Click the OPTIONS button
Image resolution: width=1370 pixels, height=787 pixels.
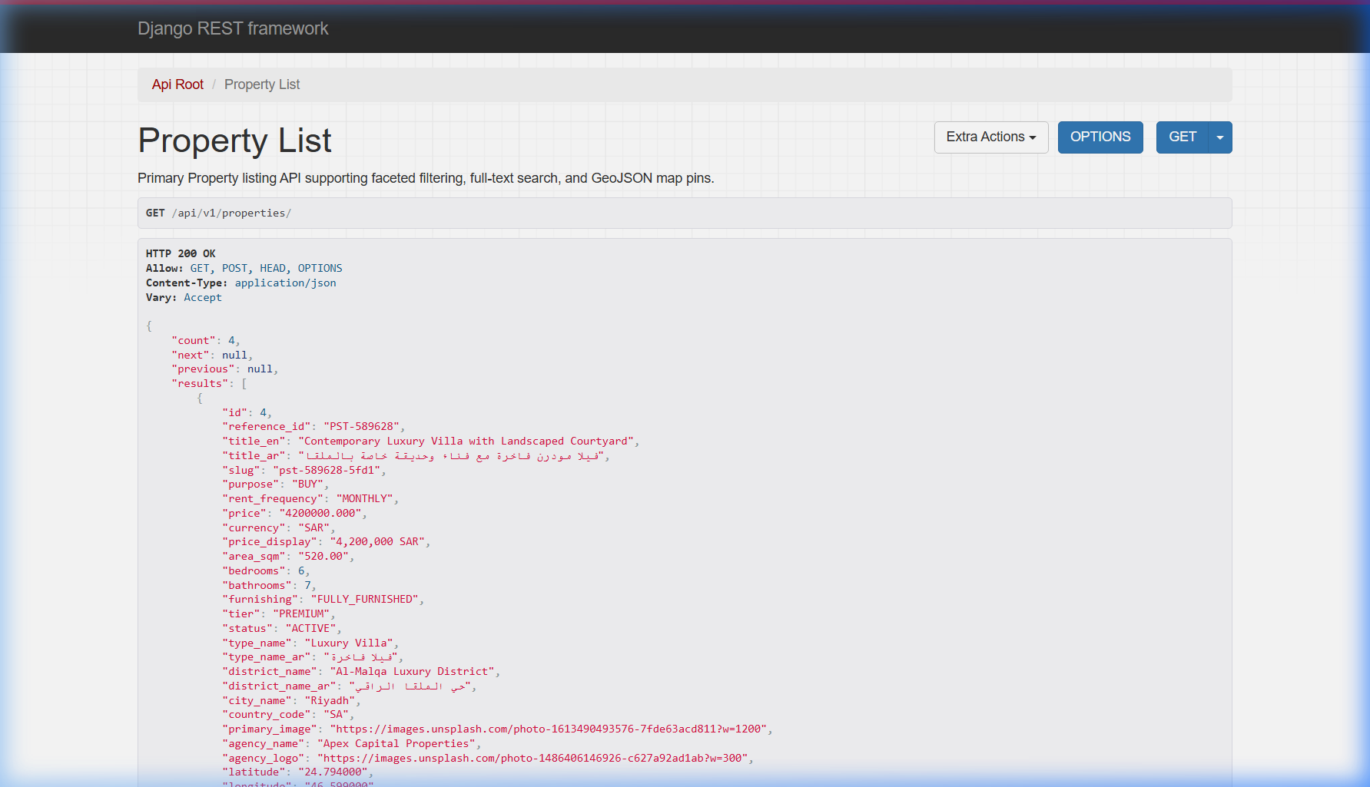(x=1100, y=137)
